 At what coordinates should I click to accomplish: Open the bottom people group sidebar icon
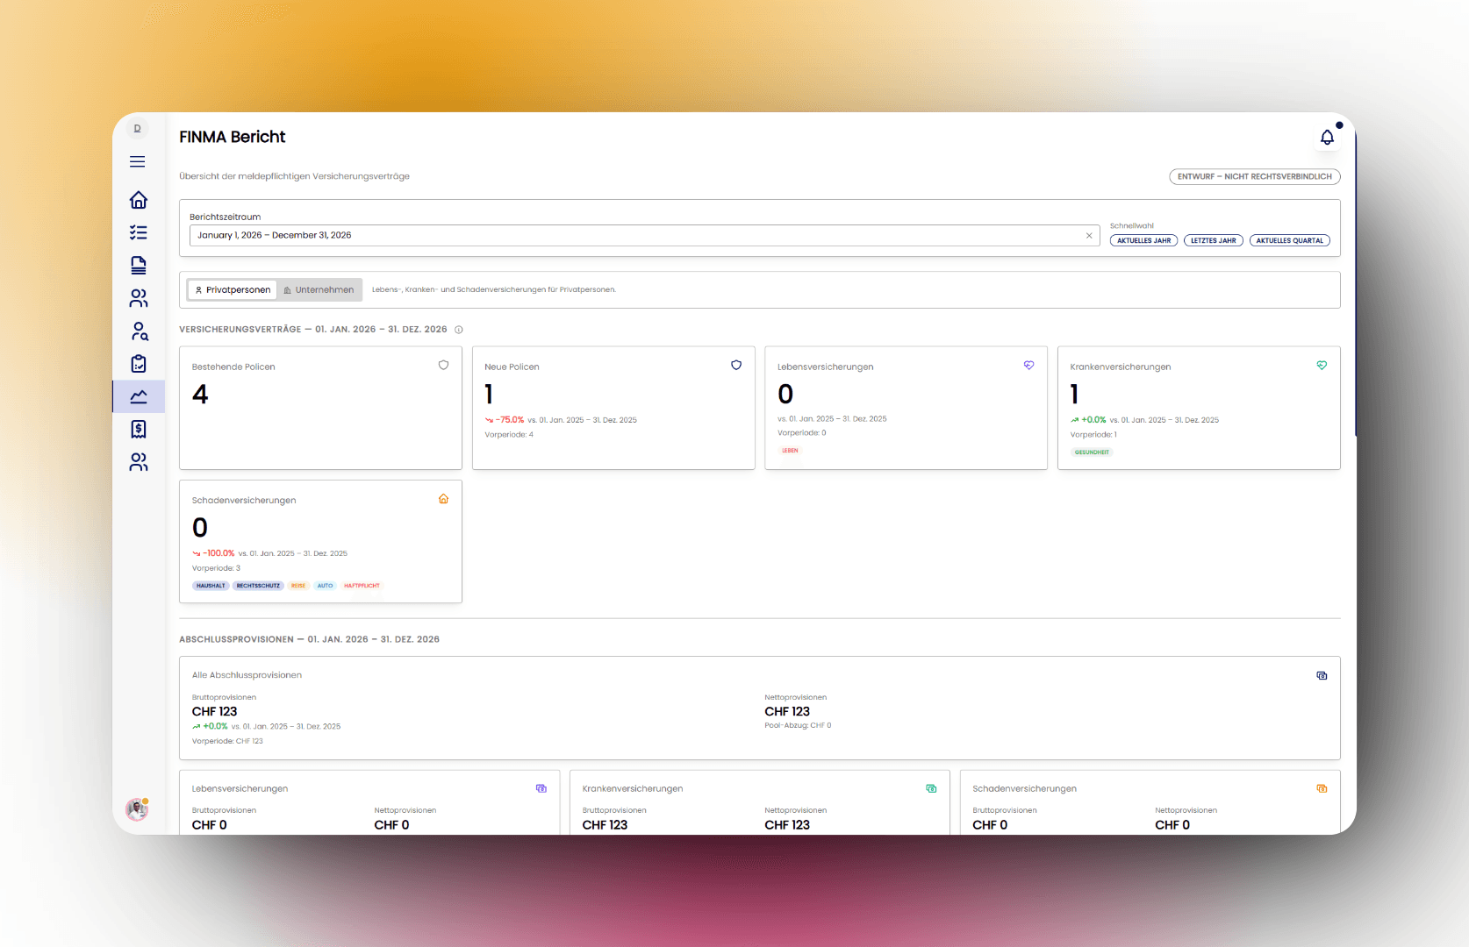139,462
